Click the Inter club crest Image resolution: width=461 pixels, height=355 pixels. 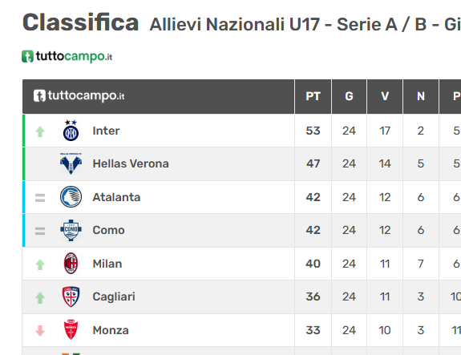71,131
